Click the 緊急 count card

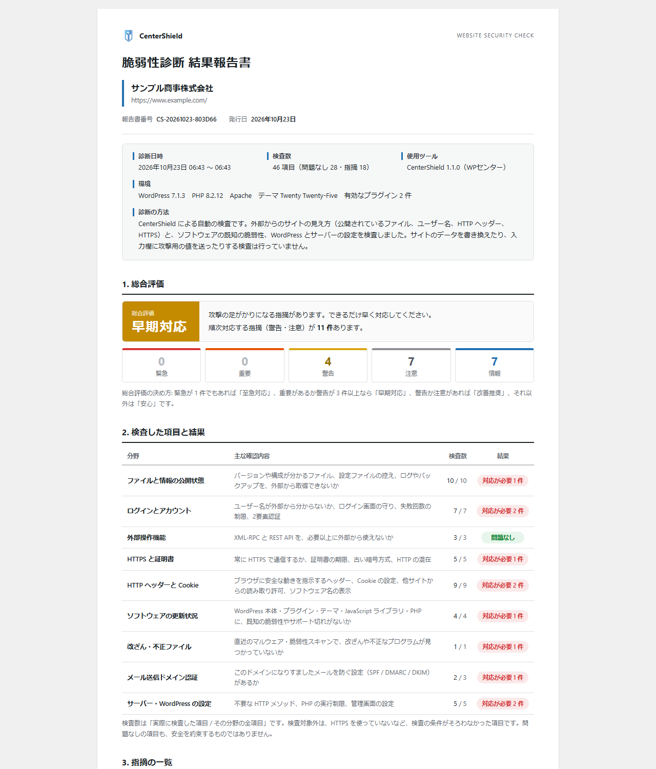click(x=161, y=366)
